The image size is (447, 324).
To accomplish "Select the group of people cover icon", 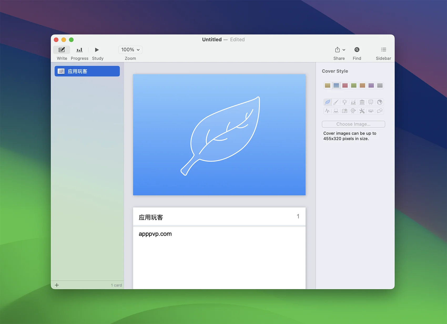I will click(371, 111).
